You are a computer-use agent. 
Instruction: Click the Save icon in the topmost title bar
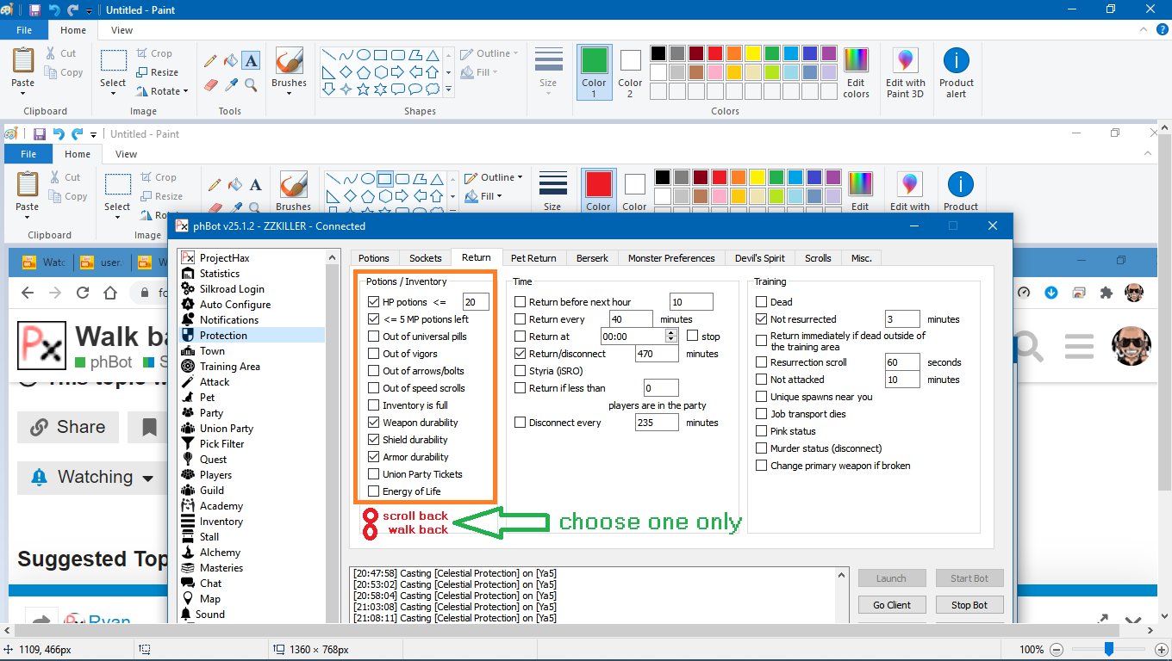(x=34, y=9)
